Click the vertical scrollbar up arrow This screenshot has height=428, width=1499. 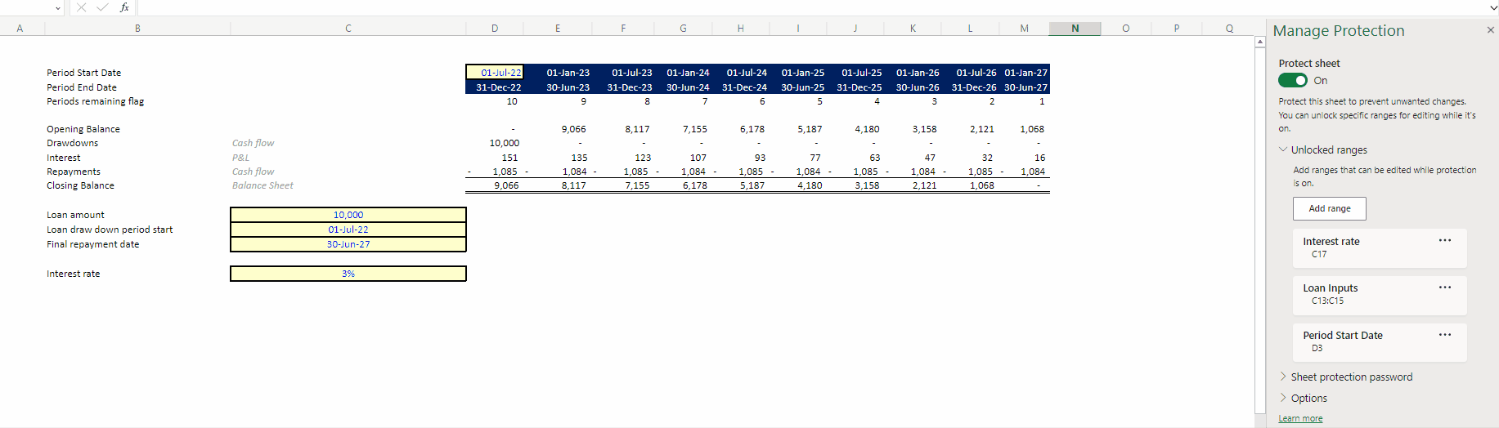(x=1259, y=42)
